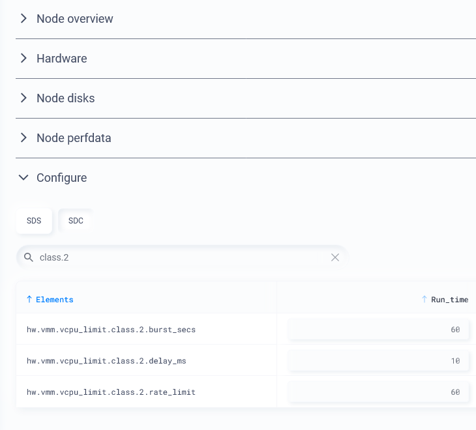Viewport: 476px width, 430px height.
Task: Edit the rate_limit run-time value field
Action: click(378, 392)
